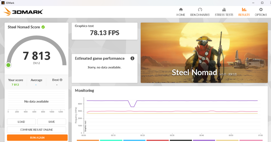Open the Options gear icon

tap(261, 9)
